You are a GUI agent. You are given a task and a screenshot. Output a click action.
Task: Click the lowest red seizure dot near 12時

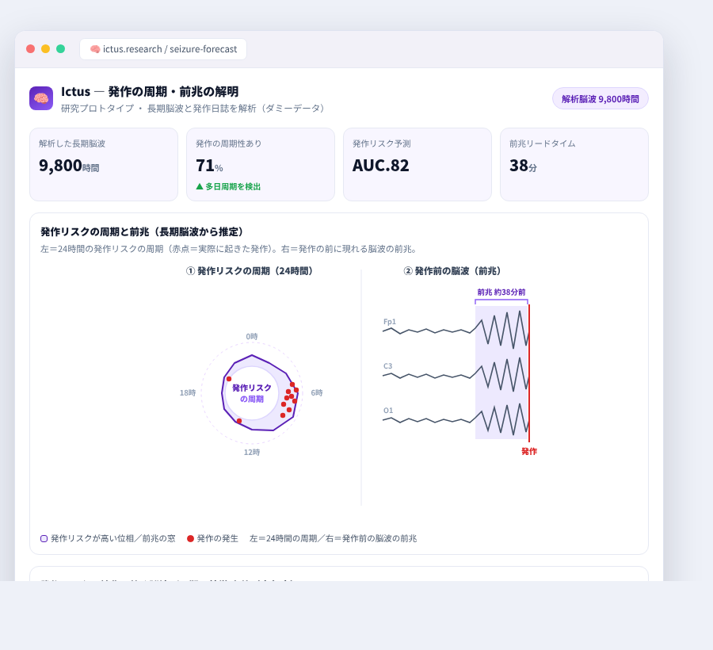click(x=239, y=421)
